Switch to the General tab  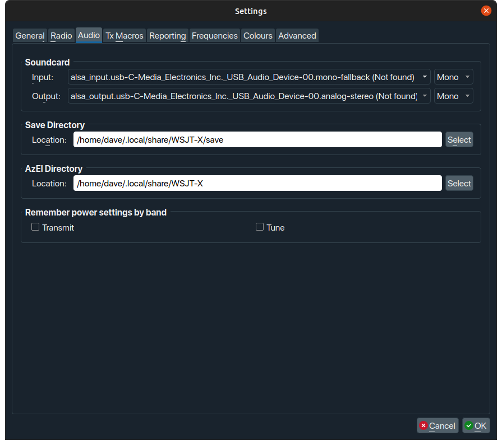29,35
